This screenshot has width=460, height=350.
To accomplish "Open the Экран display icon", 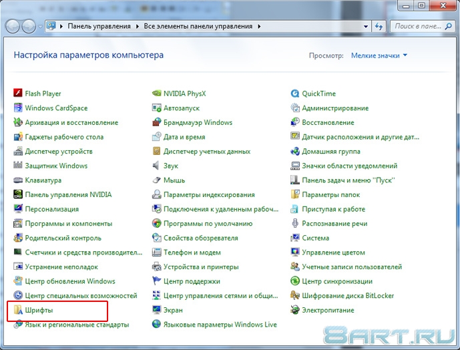I will [x=156, y=310].
